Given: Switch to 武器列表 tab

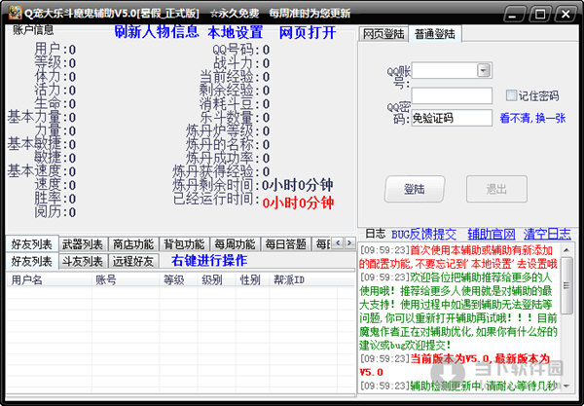Looking at the screenshot, I should [83, 244].
